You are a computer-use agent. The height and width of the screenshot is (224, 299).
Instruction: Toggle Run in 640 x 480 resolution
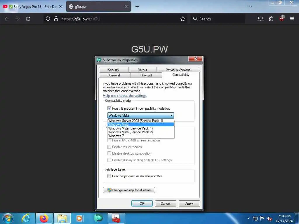(x=109, y=140)
